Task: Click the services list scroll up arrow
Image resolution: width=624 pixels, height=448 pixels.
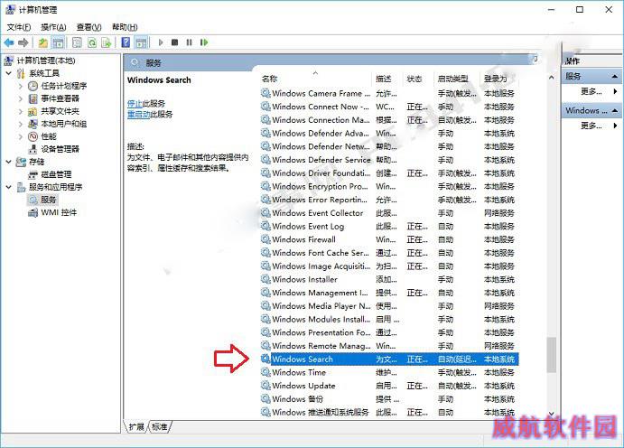Action: (x=551, y=78)
